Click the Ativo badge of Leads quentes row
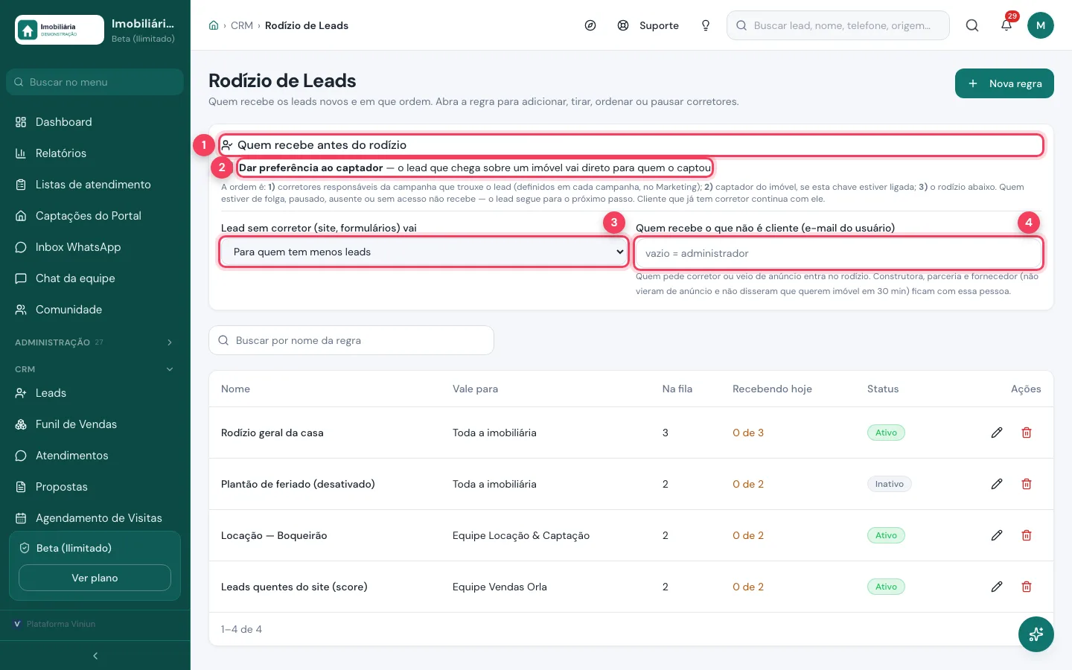Image resolution: width=1072 pixels, height=670 pixels. point(886,587)
